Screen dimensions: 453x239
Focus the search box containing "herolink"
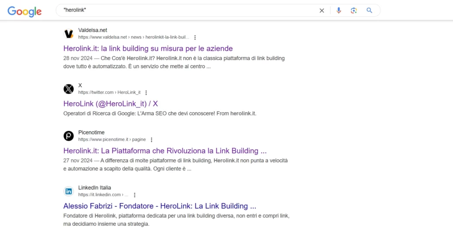(x=188, y=11)
